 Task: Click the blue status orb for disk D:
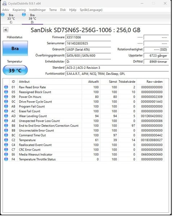click(24, 14)
